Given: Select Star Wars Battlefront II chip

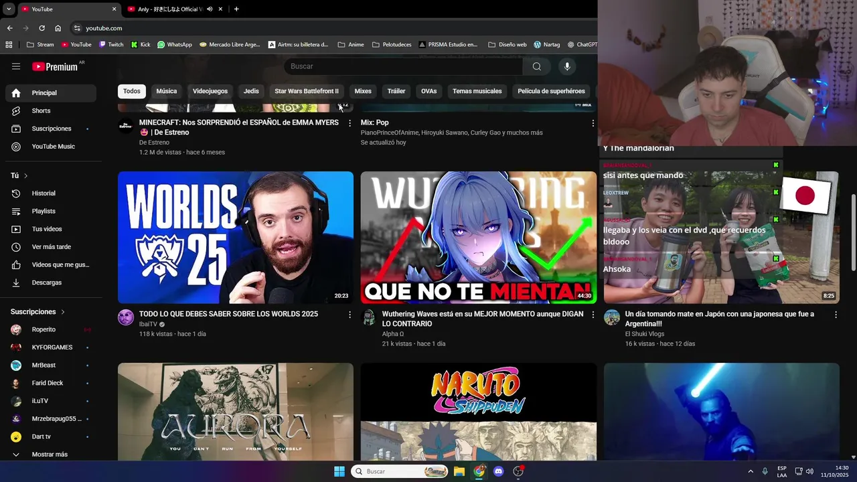Looking at the screenshot, I should click(307, 91).
